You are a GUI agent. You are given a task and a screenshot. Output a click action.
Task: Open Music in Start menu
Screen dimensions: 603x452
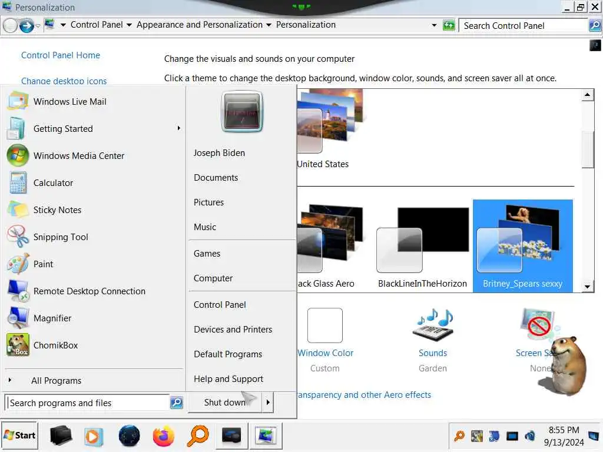205,227
